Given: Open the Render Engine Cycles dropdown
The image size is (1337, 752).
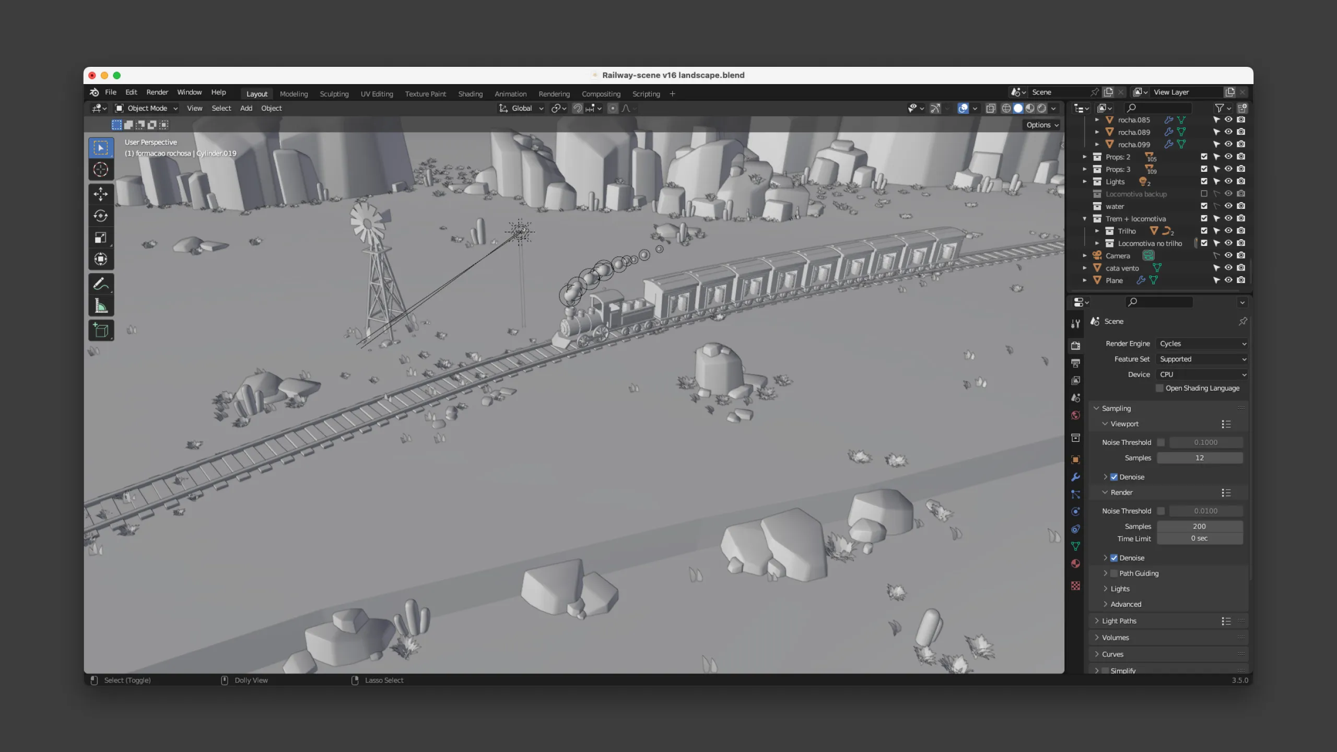Looking at the screenshot, I should [1202, 344].
